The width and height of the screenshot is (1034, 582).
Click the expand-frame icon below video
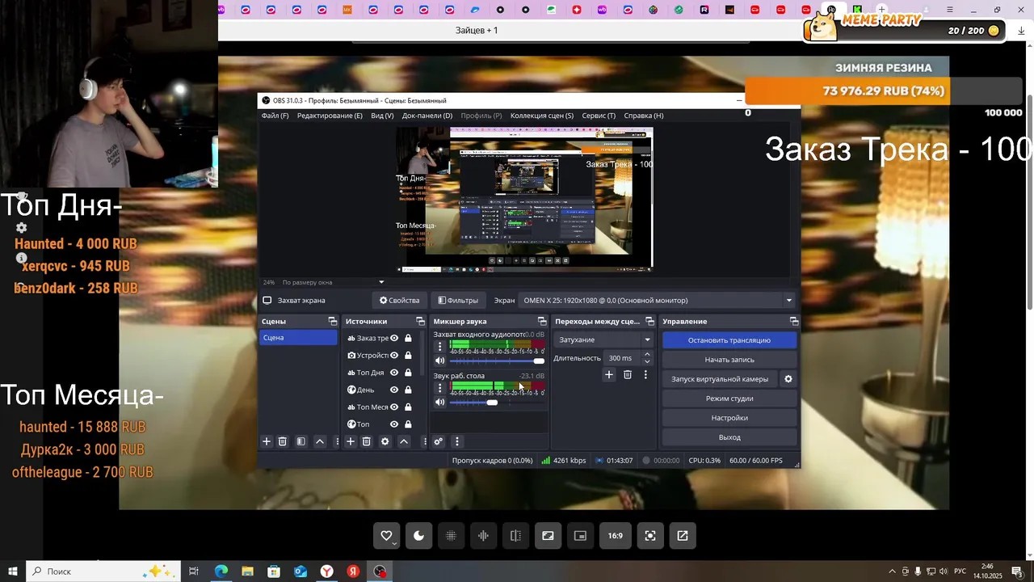coord(548,535)
